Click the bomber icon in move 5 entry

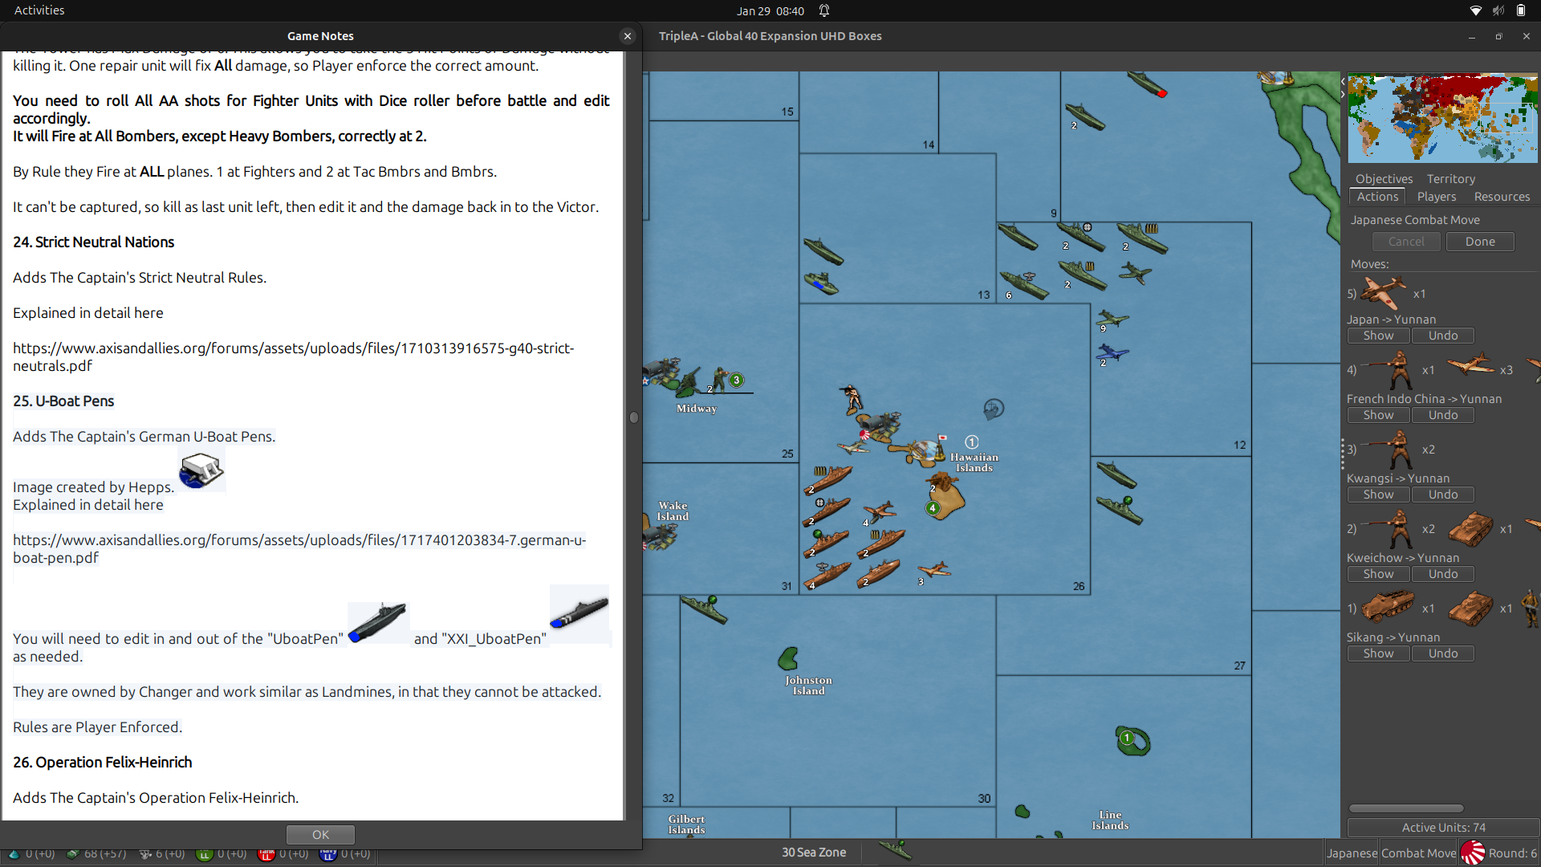click(1382, 292)
